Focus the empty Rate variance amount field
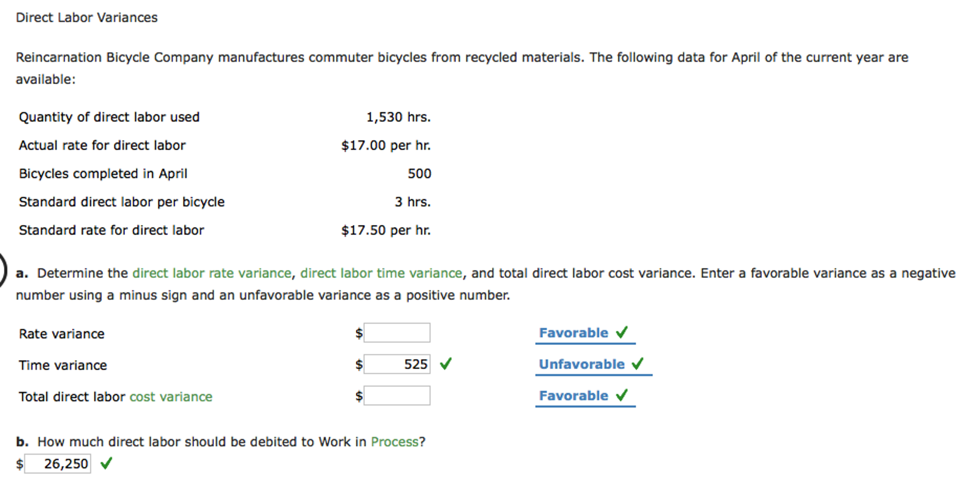This screenshot has height=483, width=967. point(397,333)
